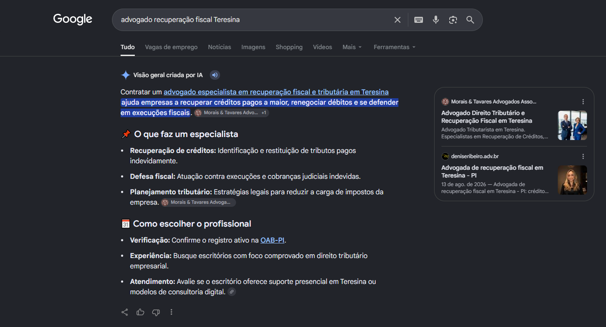Select the Tudo tab
The image size is (606, 327).
pyautogui.click(x=127, y=47)
